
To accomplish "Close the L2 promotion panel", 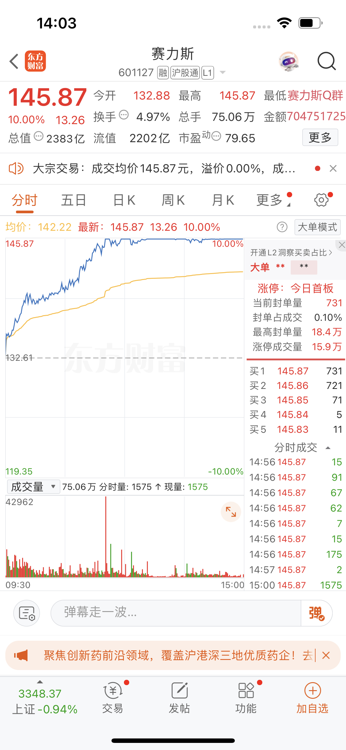I will click(342, 245).
